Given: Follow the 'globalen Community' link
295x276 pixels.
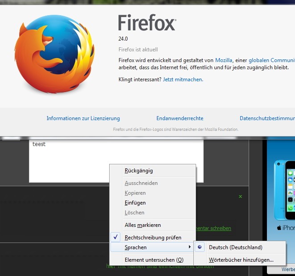Looking at the screenshot, I should pos(272,60).
